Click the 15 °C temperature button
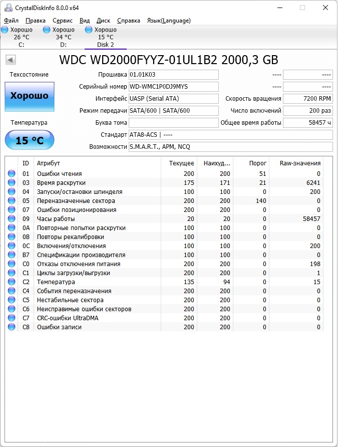The height and width of the screenshot is (447, 338). click(30, 140)
